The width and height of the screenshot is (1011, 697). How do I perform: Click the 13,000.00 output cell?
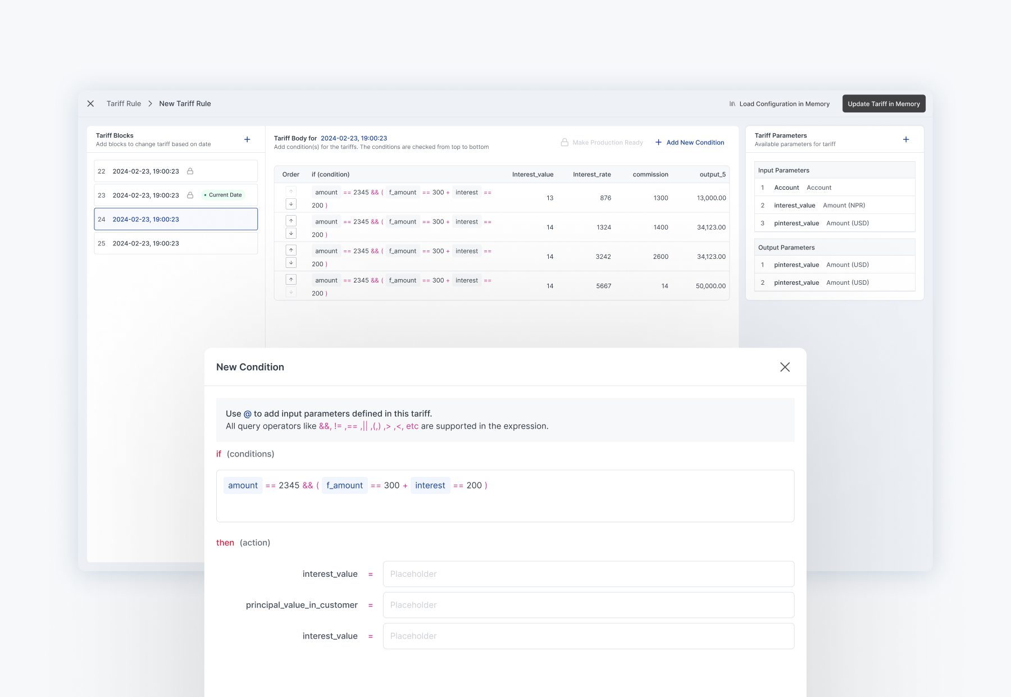(711, 198)
